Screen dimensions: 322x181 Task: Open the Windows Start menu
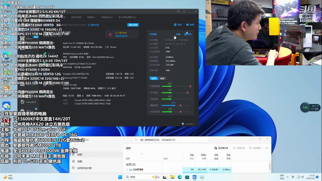click(x=120, y=177)
